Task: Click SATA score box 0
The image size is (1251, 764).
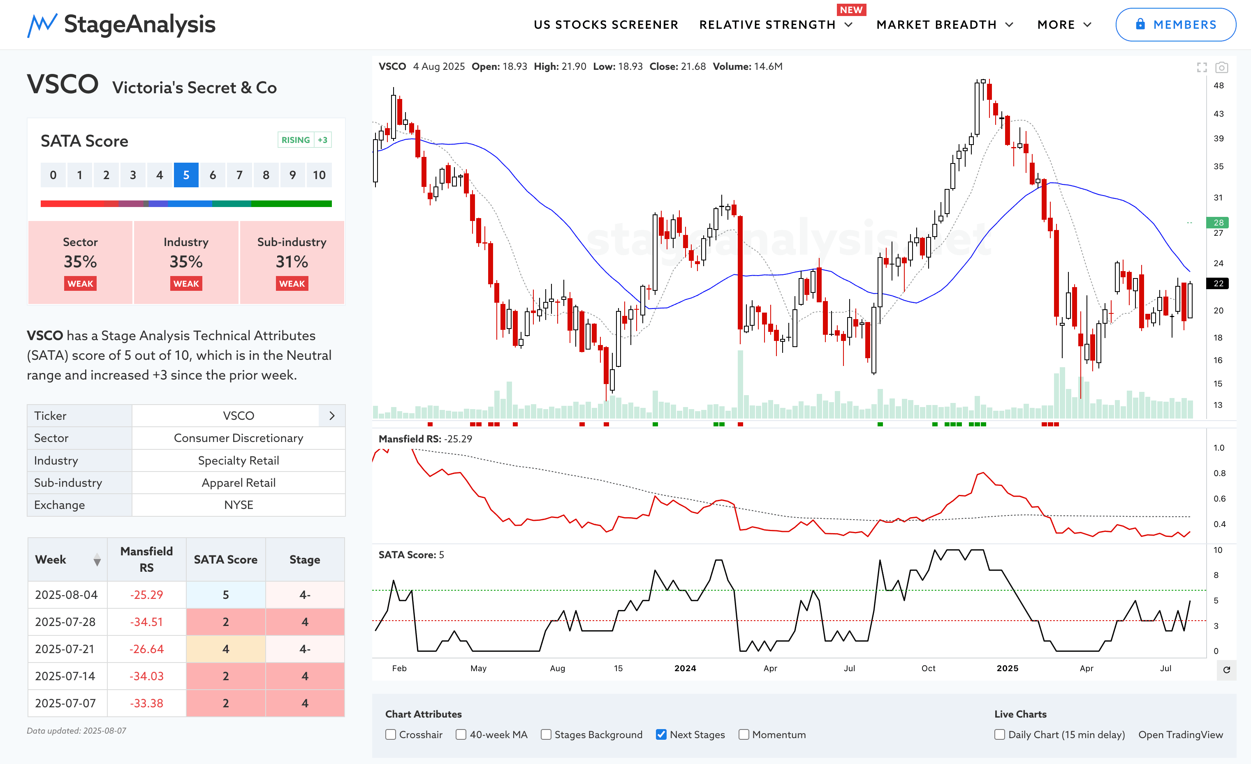Action: 53,175
